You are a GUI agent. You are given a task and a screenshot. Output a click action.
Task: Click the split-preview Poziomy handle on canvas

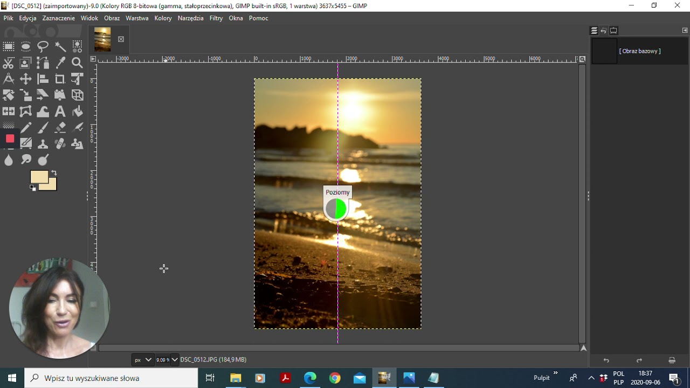point(337,209)
